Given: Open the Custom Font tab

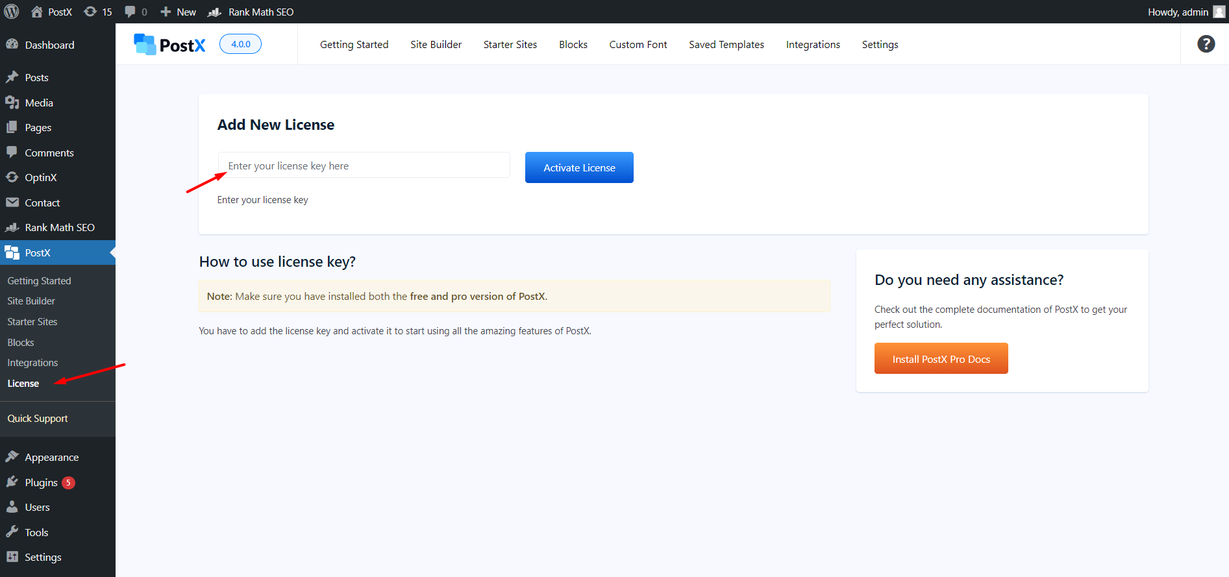Looking at the screenshot, I should 638,44.
